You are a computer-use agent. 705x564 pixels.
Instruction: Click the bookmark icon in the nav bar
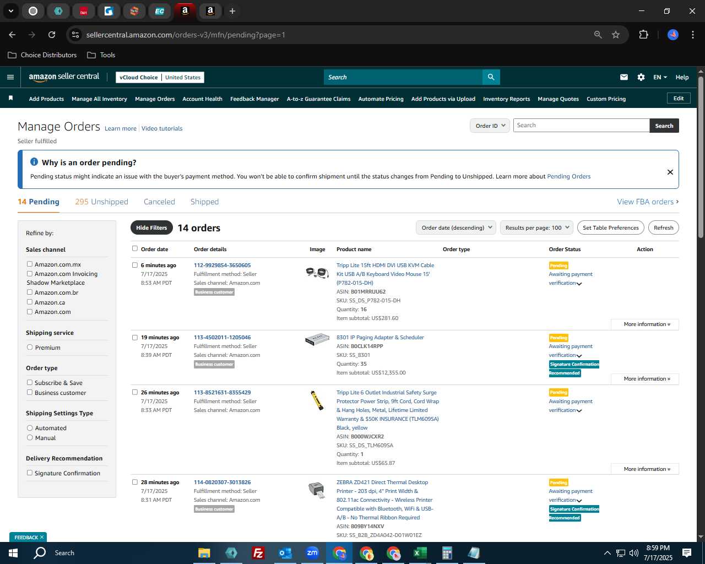point(10,98)
